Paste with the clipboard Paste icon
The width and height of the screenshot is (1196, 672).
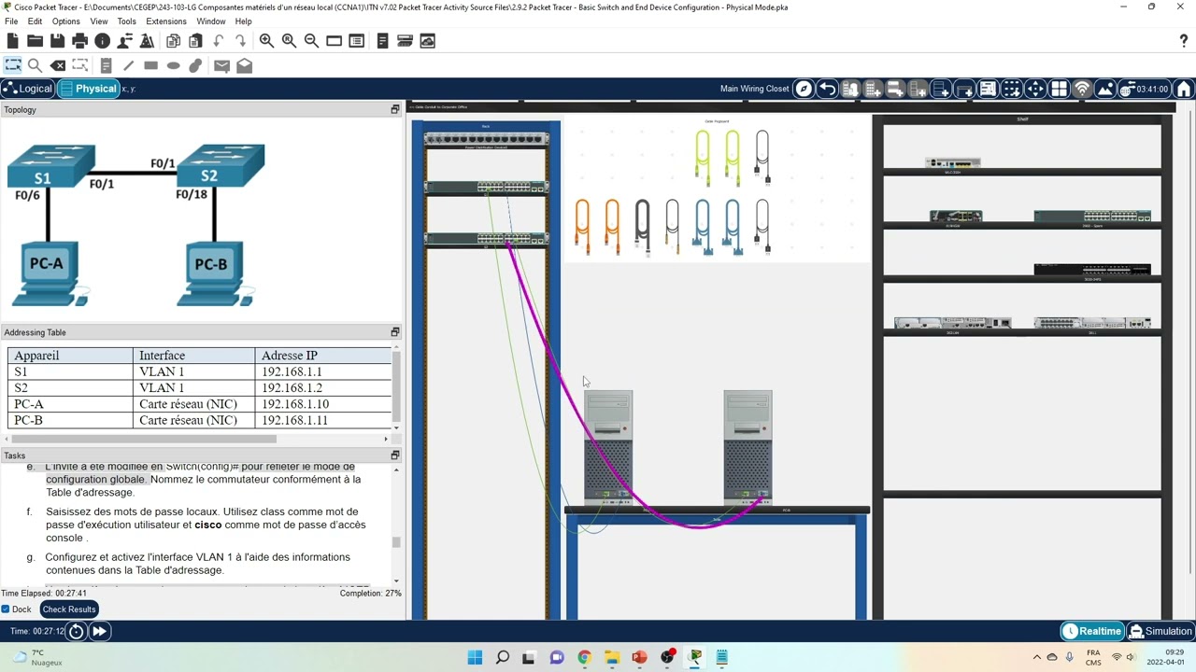tap(195, 41)
